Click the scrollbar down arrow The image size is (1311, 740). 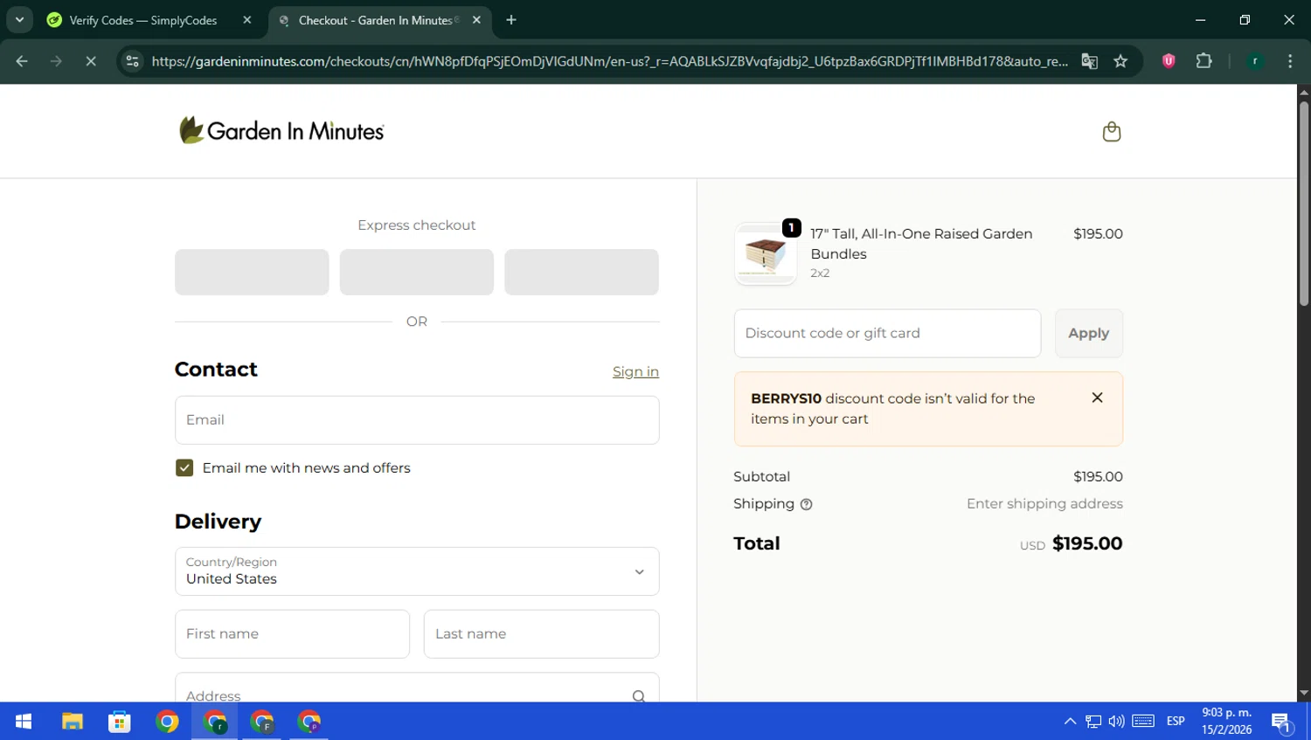pyautogui.click(x=1303, y=694)
